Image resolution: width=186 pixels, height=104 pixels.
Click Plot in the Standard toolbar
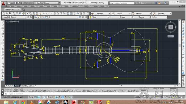[x=14, y=13]
